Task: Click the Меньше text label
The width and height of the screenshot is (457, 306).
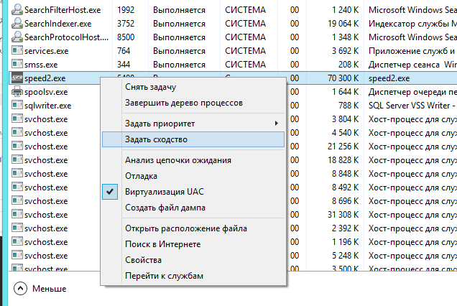Action: pos(50,289)
